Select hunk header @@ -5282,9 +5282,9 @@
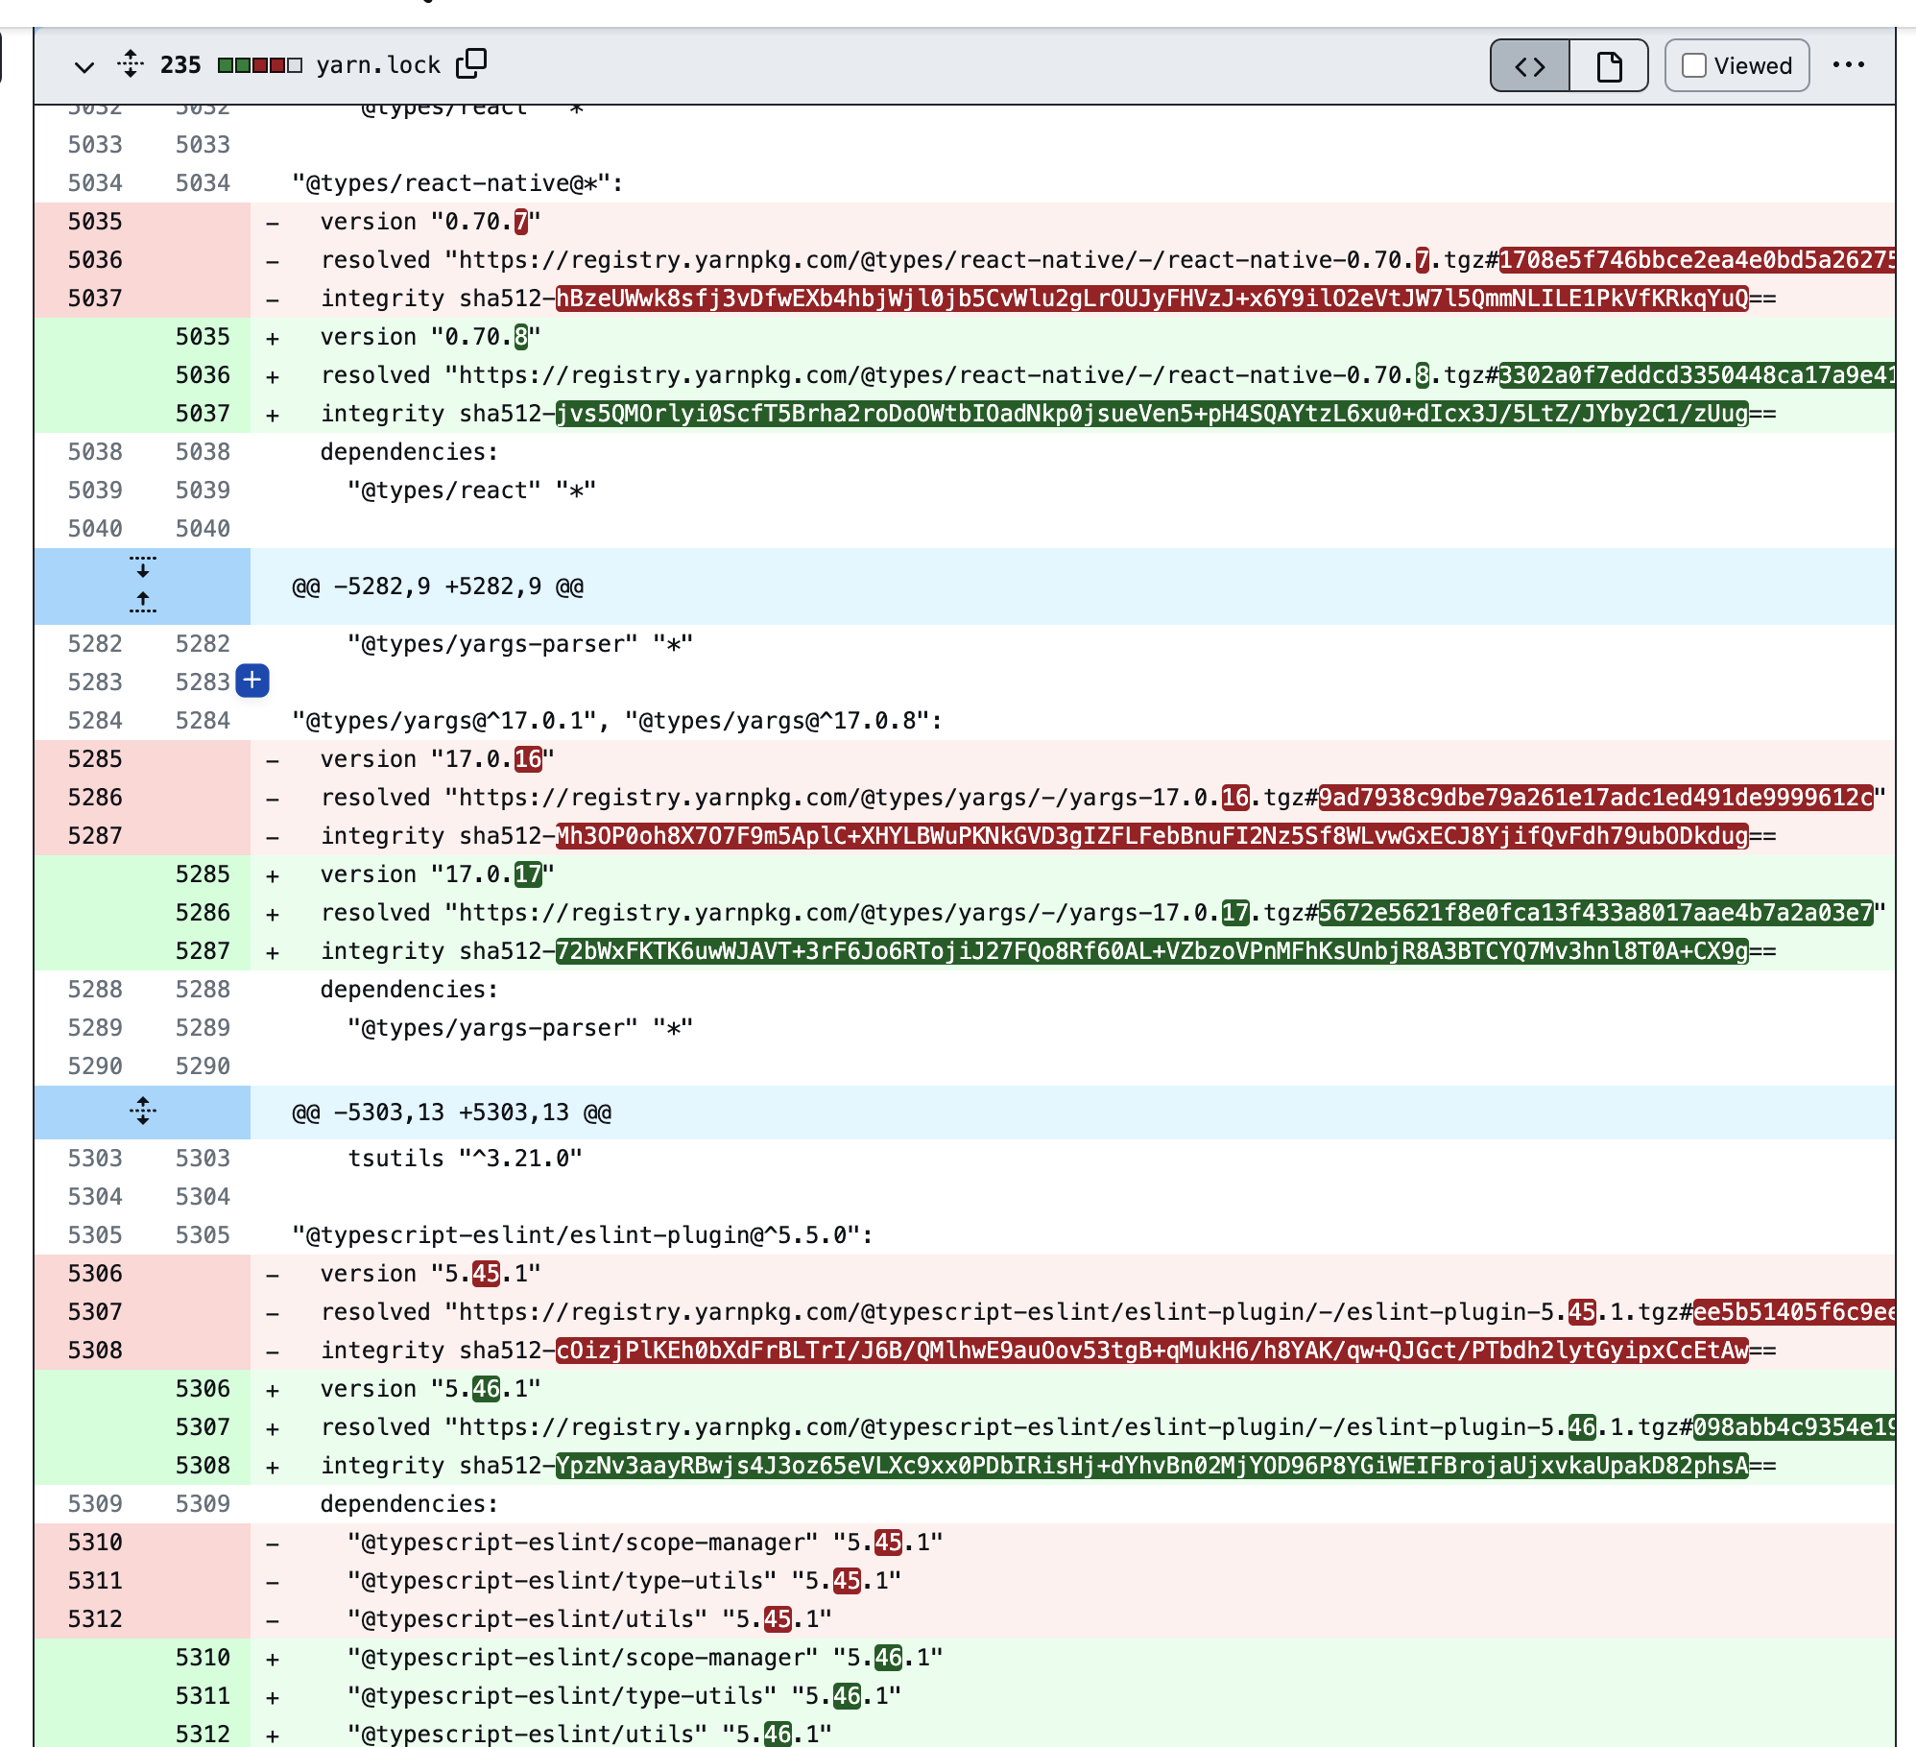 pyautogui.click(x=438, y=586)
